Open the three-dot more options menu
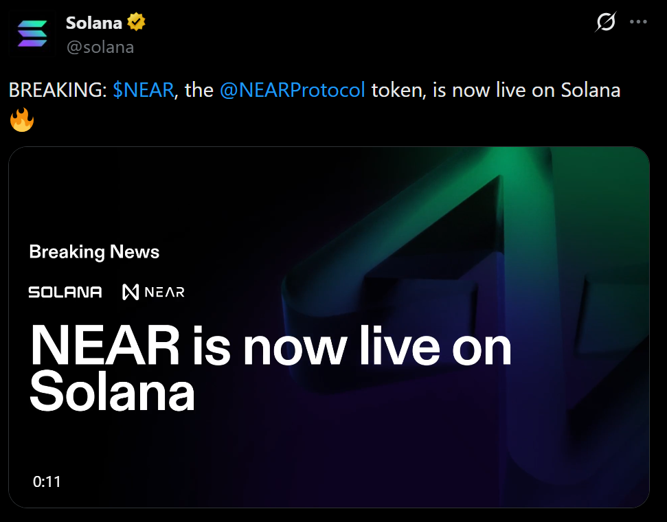This screenshot has width=667, height=522. [639, 23]
